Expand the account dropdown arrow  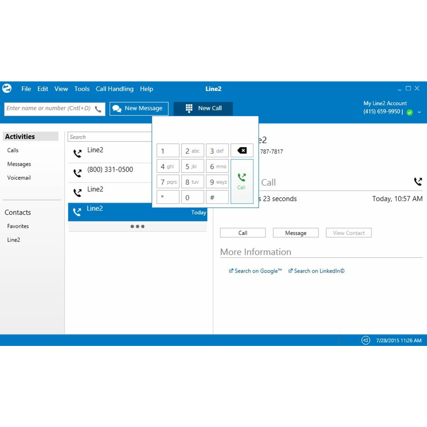click(x=419, y=112)
